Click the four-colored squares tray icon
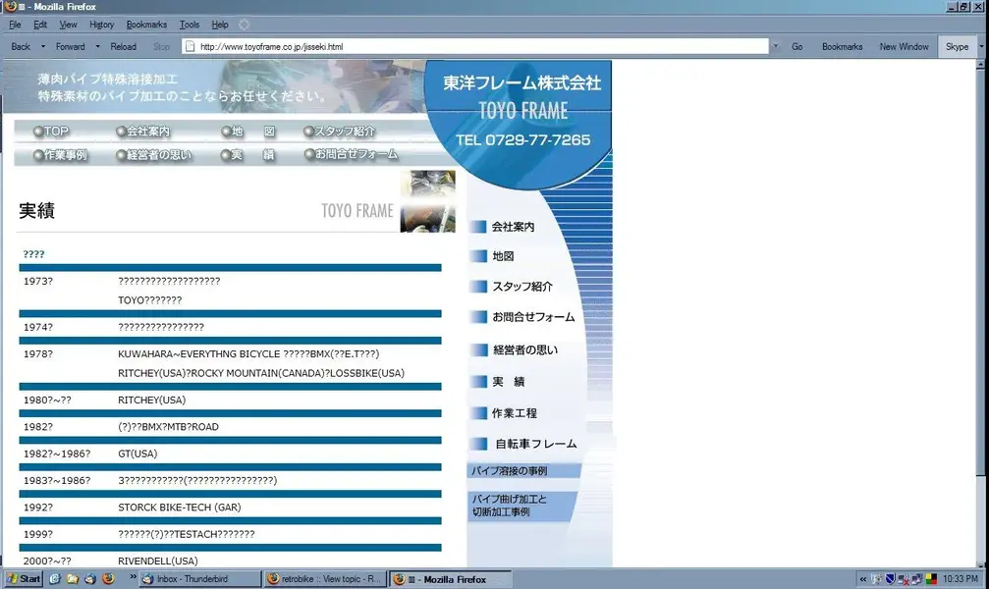This screenshot has width=989, height=589. 931,579
